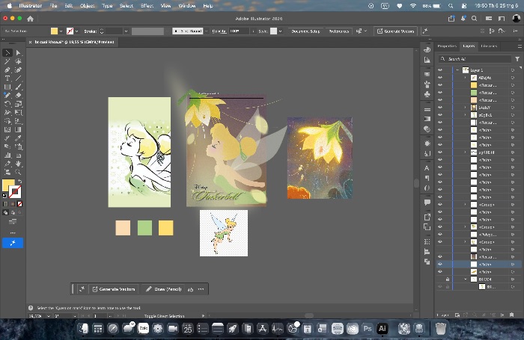Click the peach color square on canvas
The height and width of the screenshot is (340, 524).
pyautogui.click(x=123, y=228)
